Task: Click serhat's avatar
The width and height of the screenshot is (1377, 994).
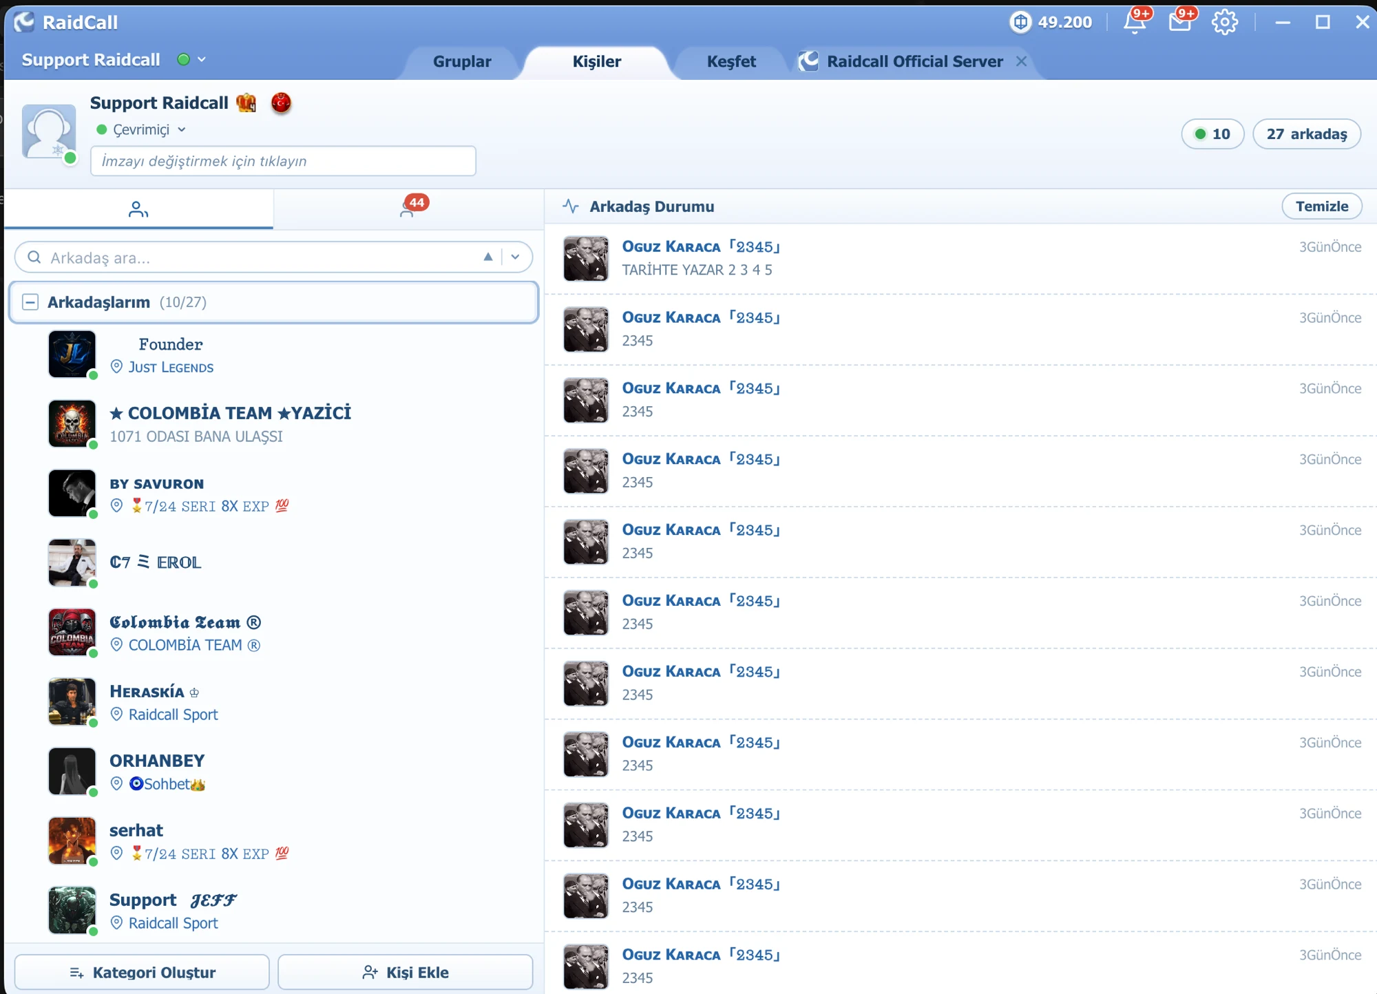Action: (x=72, y=840)
